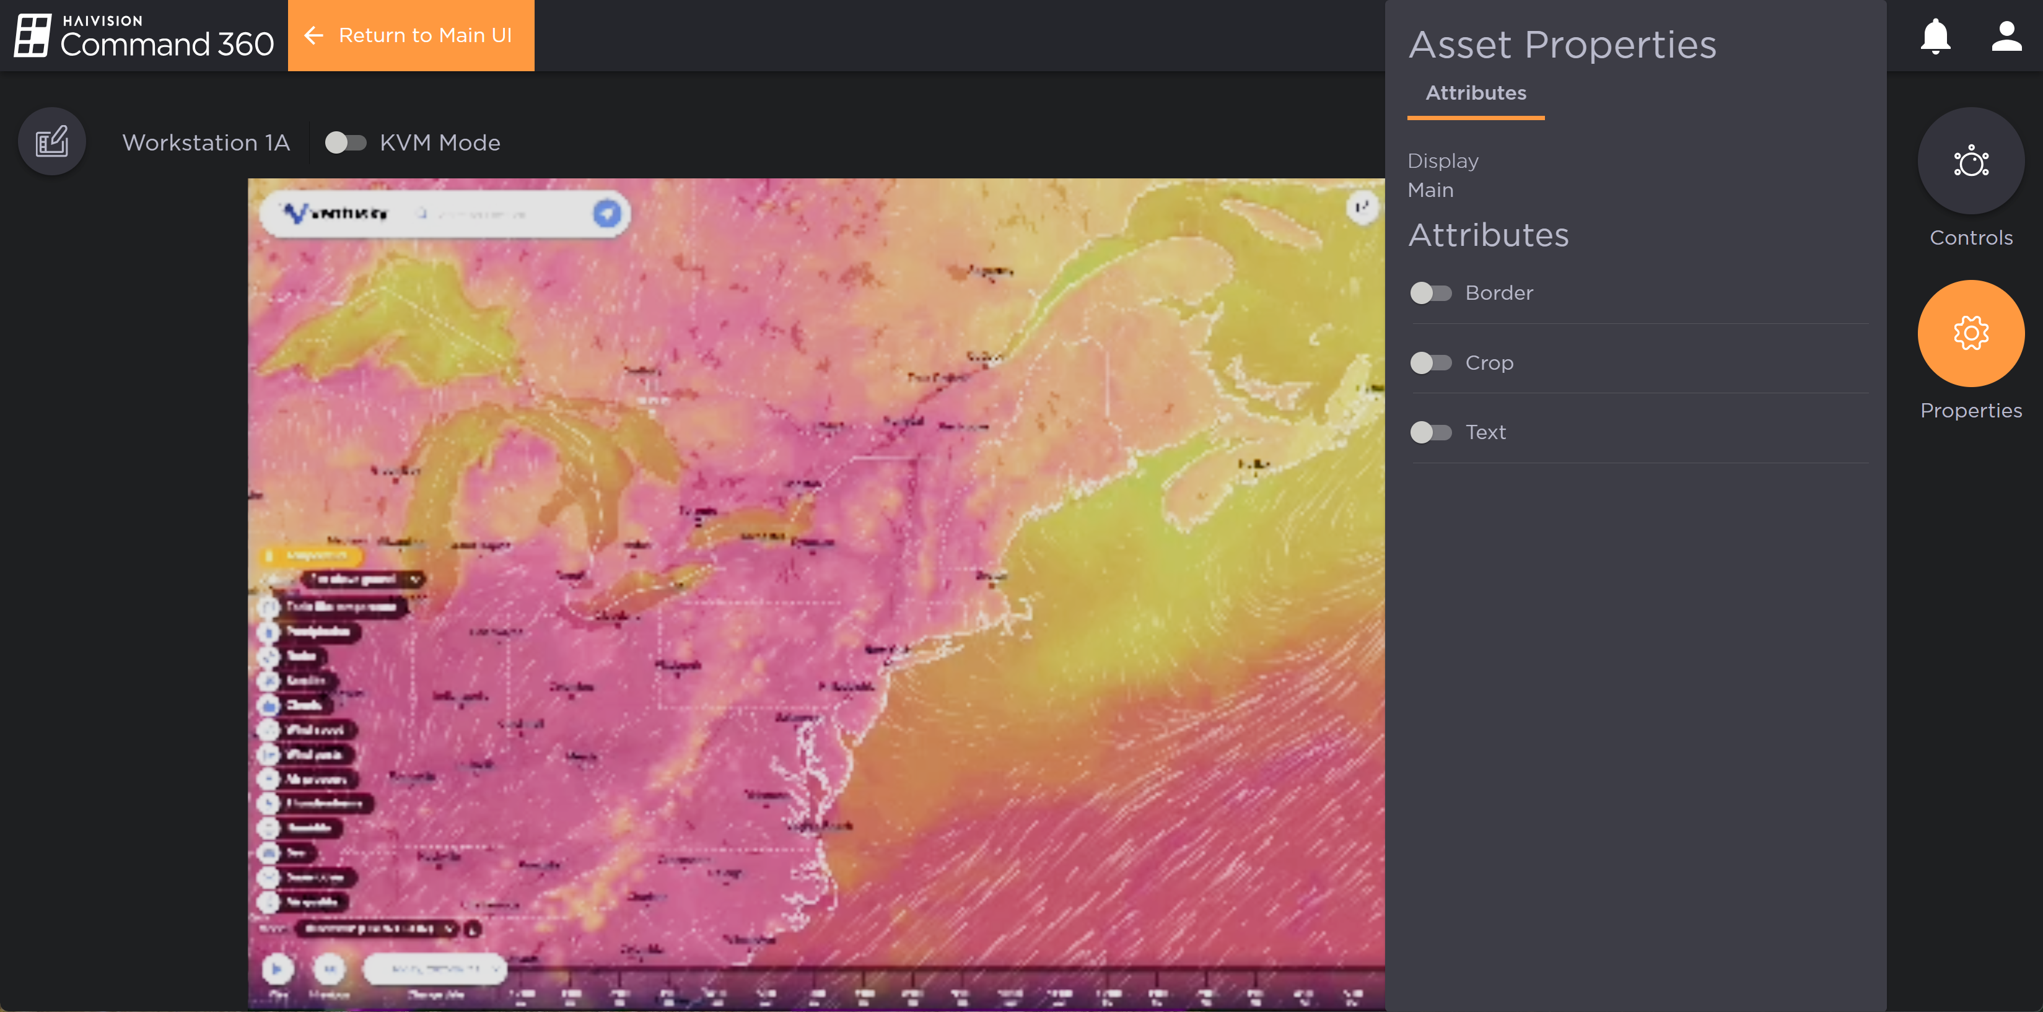Click the location arrow in the weather search bar
Screen dimensions: 2043x1012
608,214
